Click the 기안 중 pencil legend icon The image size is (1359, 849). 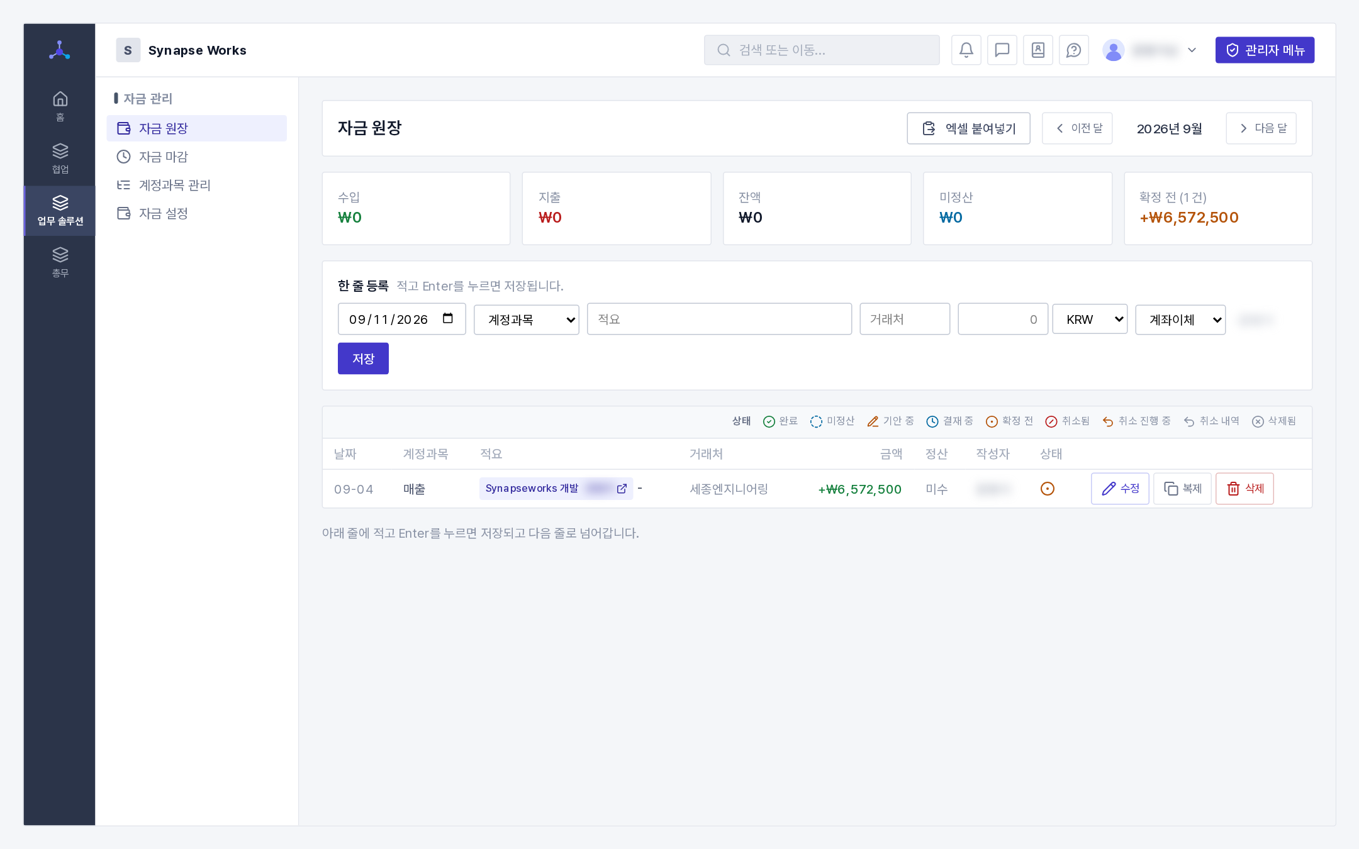coord(873,421)
